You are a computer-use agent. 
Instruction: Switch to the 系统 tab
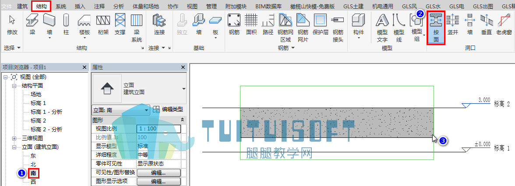coord(61,6)
